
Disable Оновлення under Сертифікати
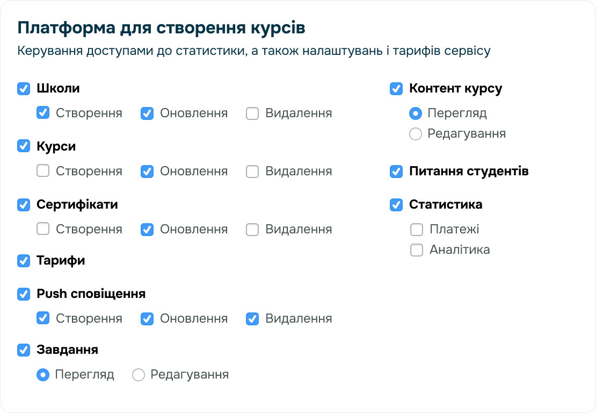[x=147, y=229]
